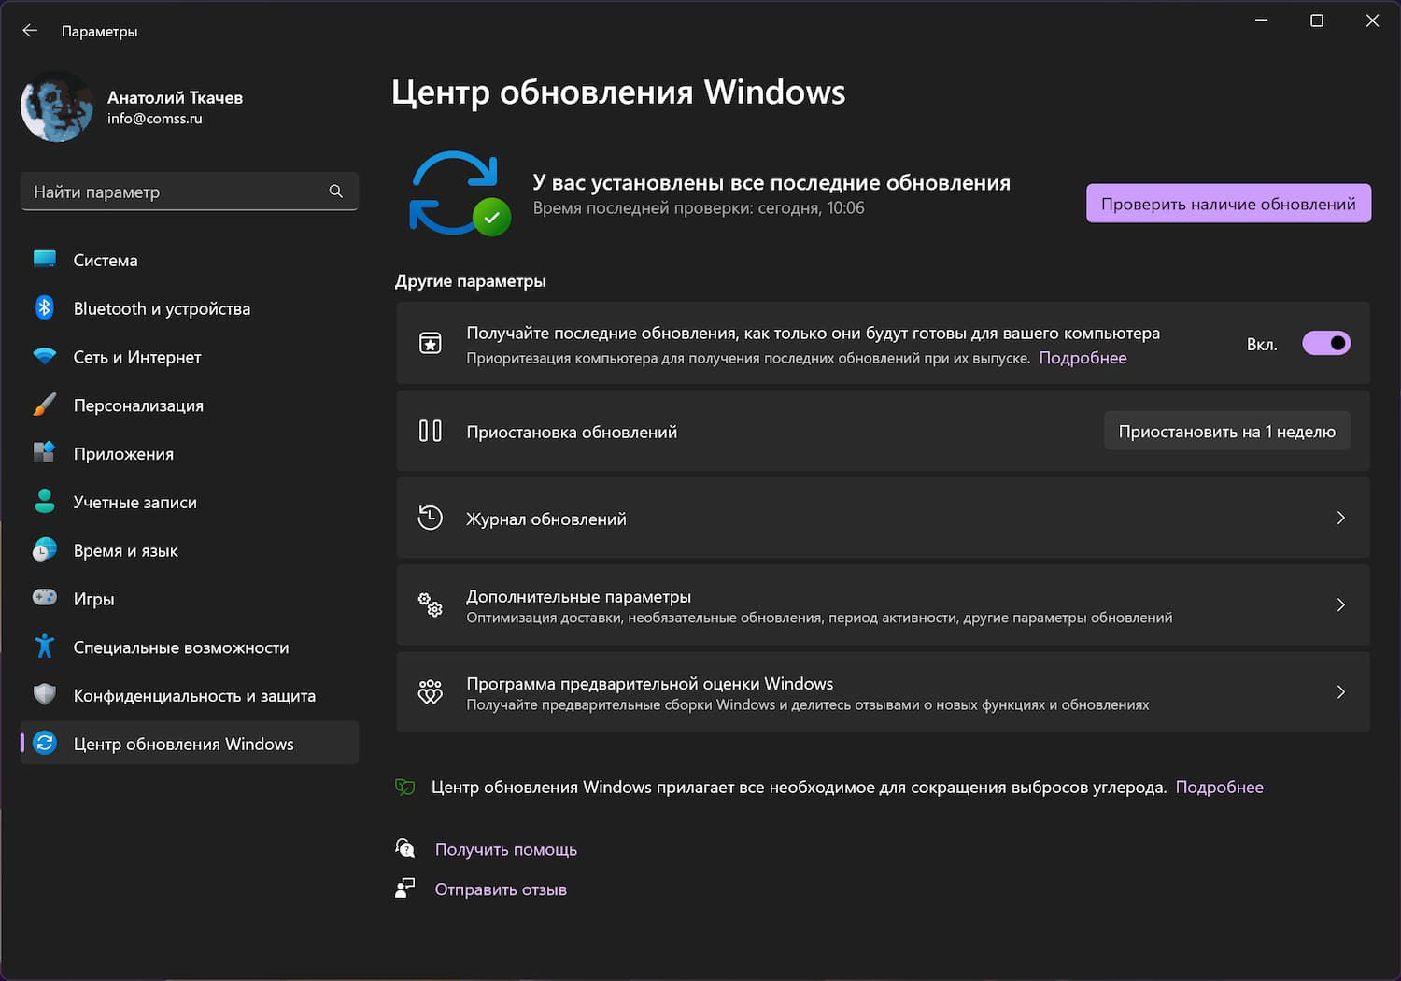The height and width of the screenshot is (981, 1401).
Task: Expand Журнал обновлений chevron
Action: coord(1340,518)
